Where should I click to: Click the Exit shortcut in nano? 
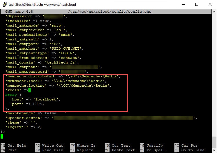pos(12,150)
